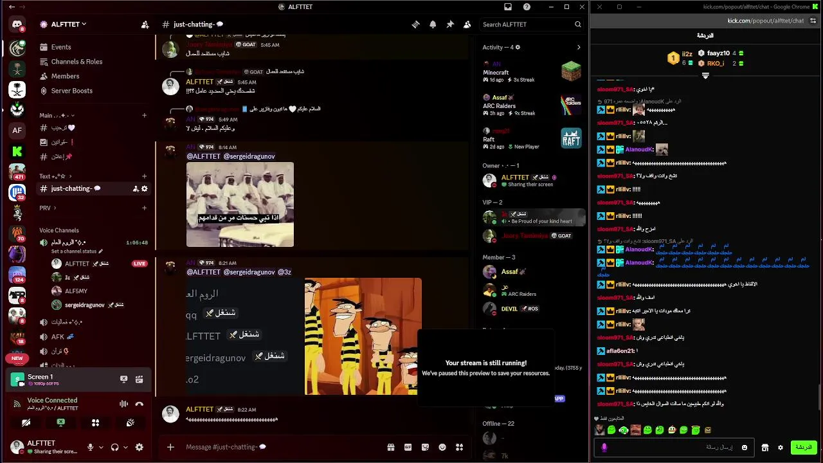The height and width of the screenshot is (463, 823).
Task: Select ALF5MY in voice channel
Action: pos(77,291)
